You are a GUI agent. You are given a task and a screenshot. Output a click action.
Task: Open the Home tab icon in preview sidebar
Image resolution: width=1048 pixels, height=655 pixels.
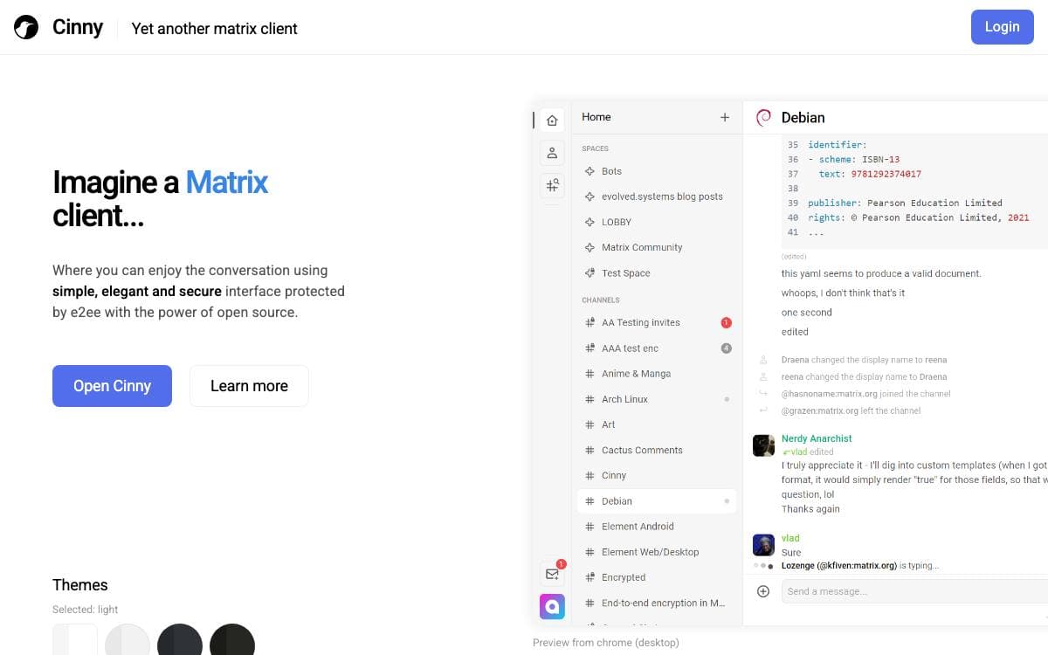pos(552,121)
